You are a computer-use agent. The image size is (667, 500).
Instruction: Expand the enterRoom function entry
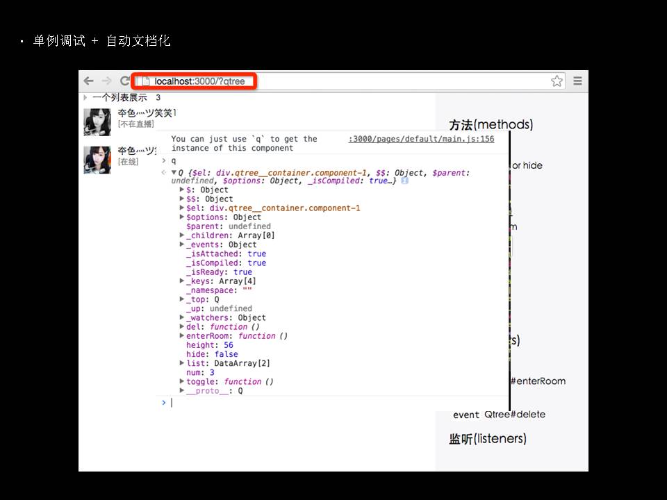click(x=182, y=336)
